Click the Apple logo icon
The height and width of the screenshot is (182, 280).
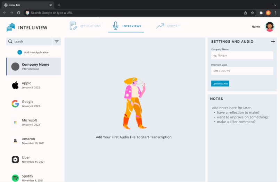[x=15, y=85]
